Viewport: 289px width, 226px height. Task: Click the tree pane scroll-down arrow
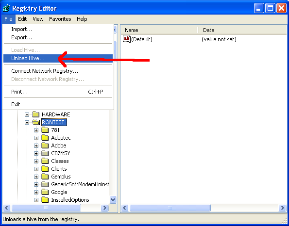pos(113,199)
